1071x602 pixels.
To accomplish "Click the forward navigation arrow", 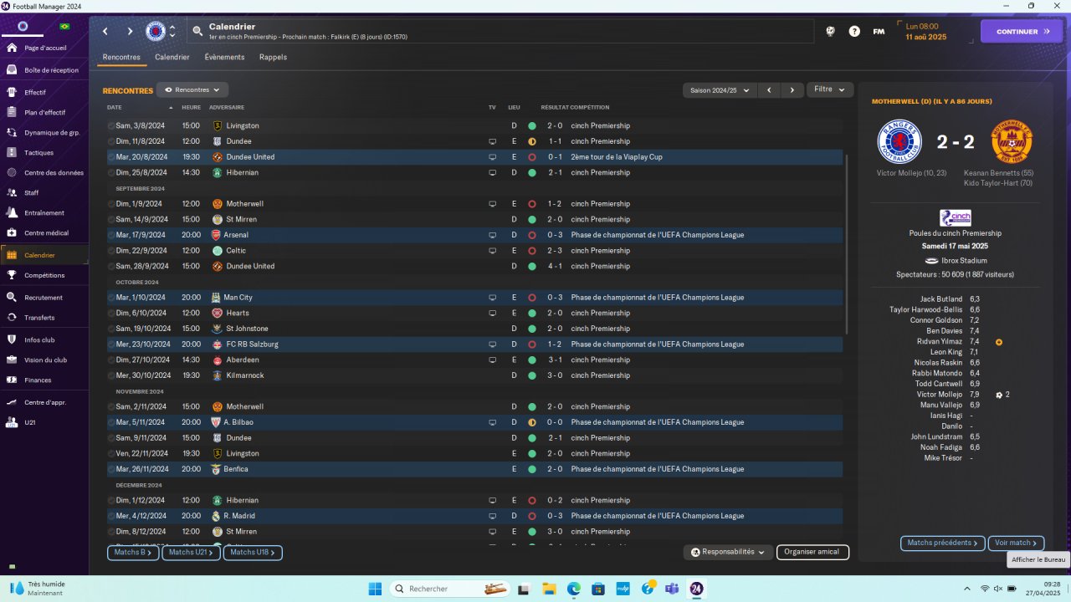I will (130, 31).
